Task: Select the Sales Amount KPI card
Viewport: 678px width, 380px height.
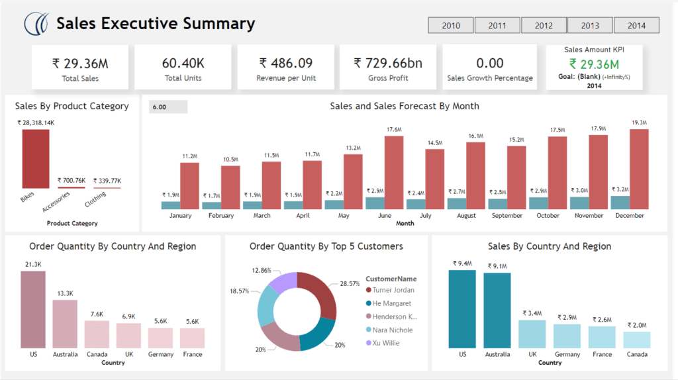Action: [x=594, y=68]
